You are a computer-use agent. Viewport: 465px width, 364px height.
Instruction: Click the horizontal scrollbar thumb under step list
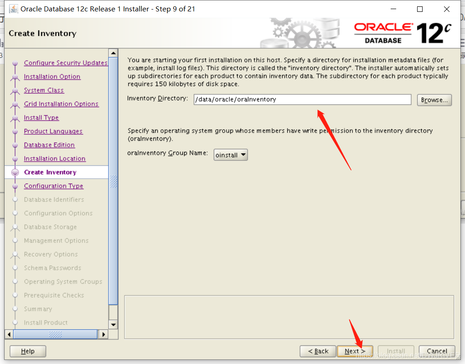(56, 334)
